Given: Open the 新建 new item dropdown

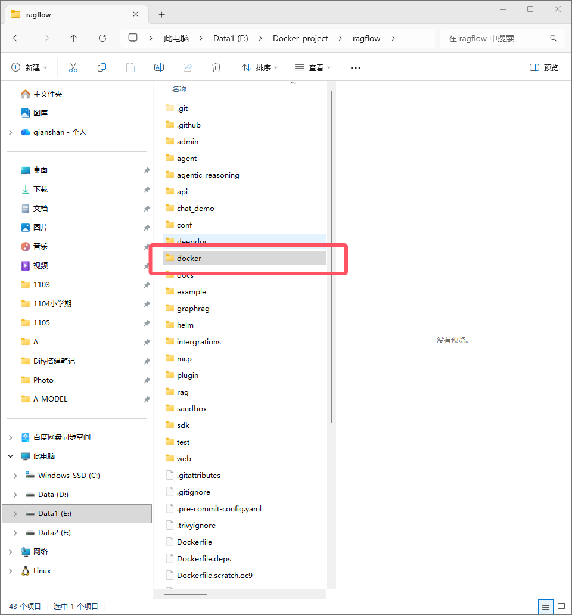Looking at the screenshot, I should [x=29, y=67].
